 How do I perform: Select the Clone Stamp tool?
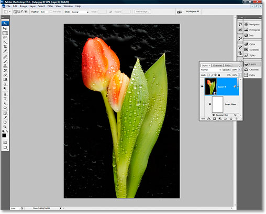click(x=5, y=66)
